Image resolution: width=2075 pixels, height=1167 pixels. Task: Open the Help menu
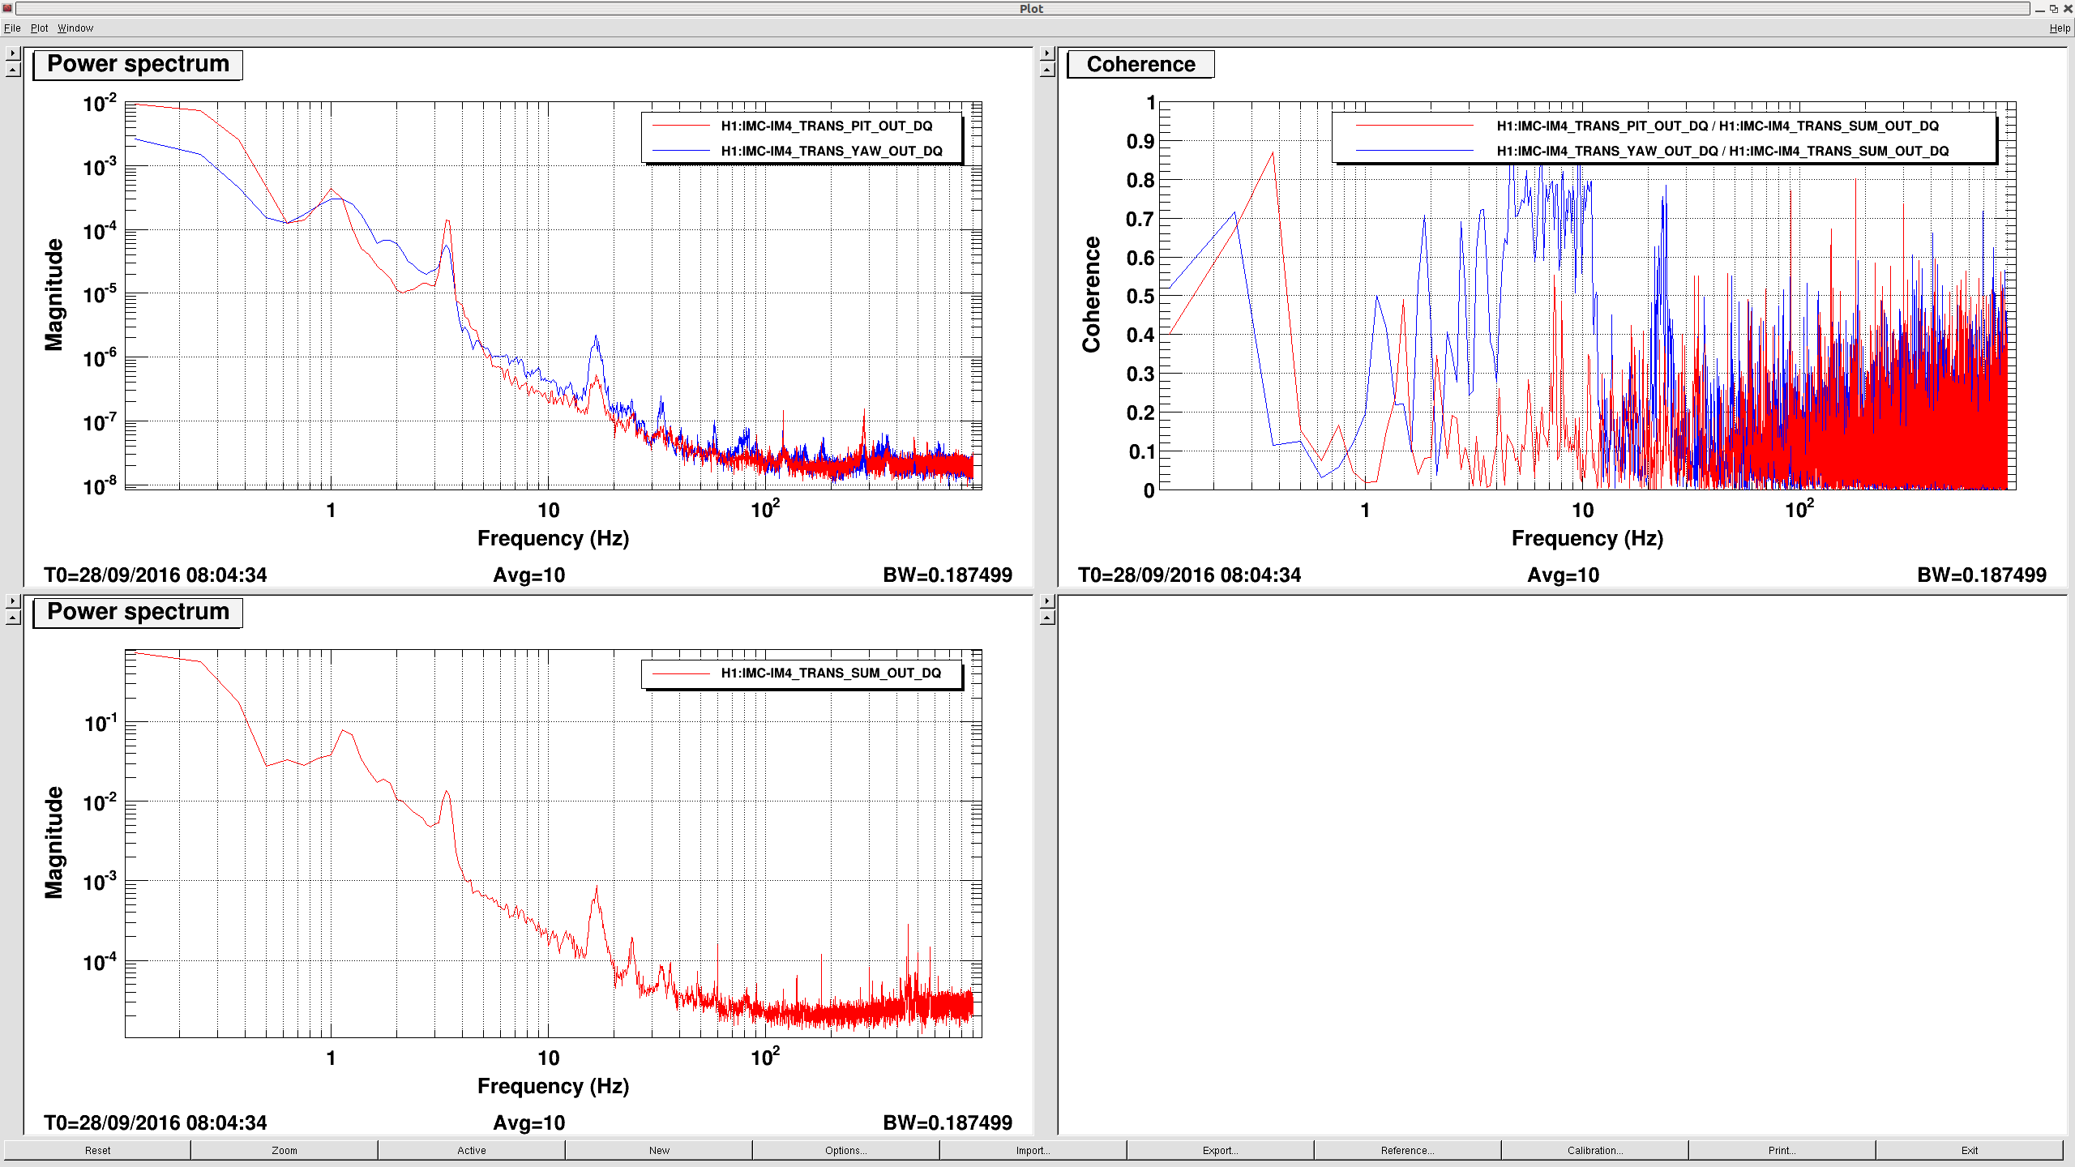2060,28
